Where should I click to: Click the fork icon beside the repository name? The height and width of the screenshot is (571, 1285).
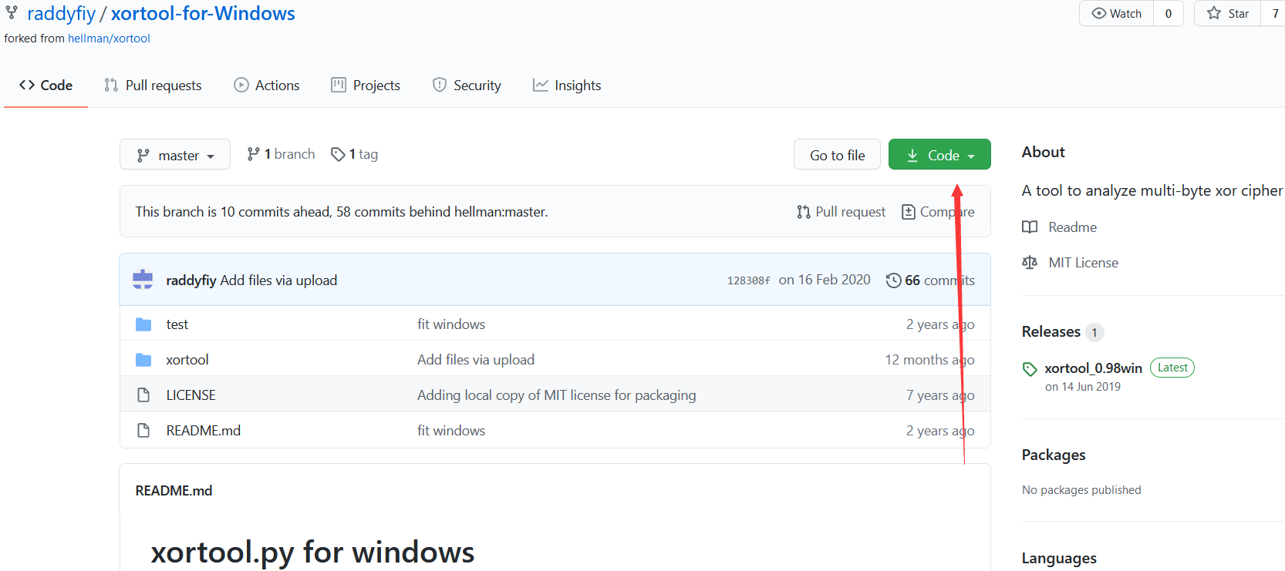pyautogui.click(x=12, y=12)
